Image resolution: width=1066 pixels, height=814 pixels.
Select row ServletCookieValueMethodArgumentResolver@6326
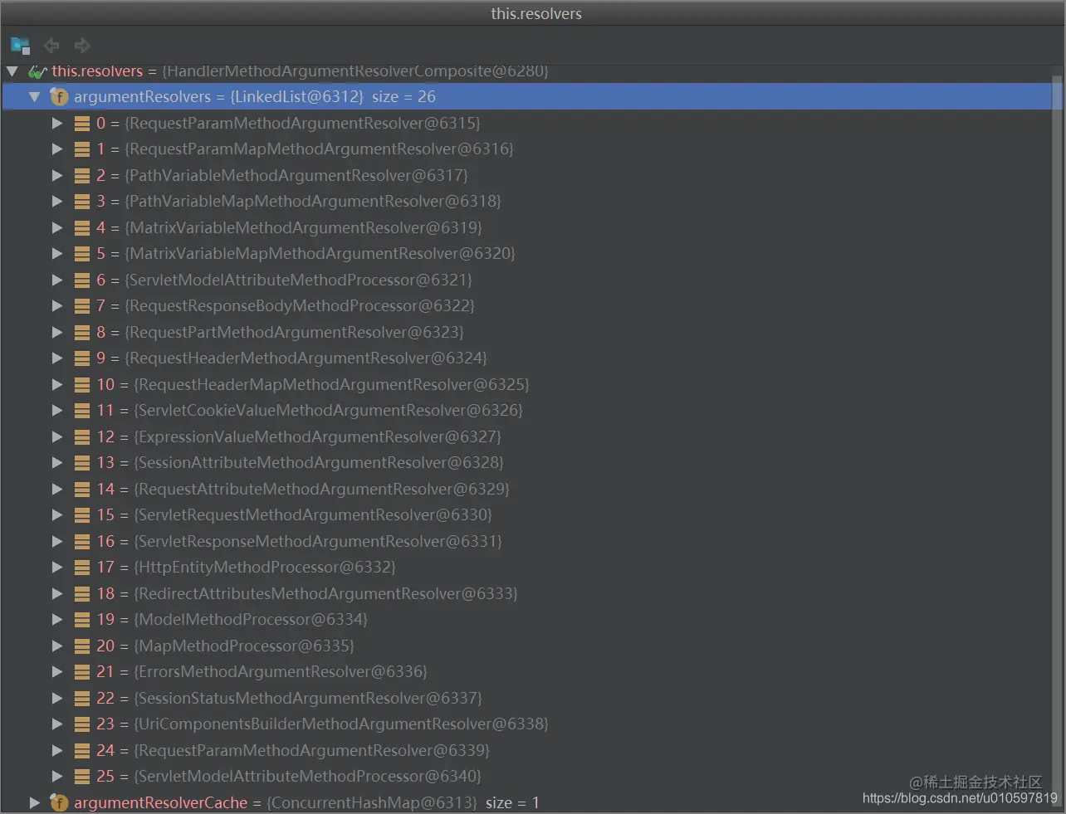pyautogui.click(x=526, y=411)
